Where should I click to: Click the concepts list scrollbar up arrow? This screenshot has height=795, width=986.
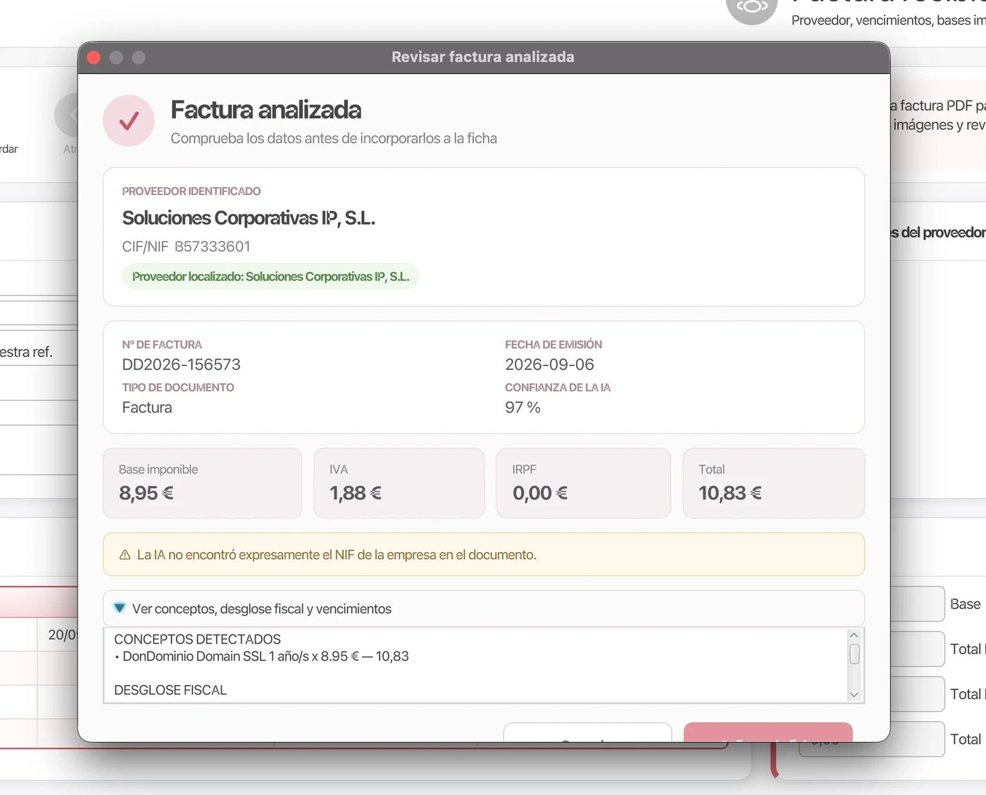pyautogui.click(x=854, y=635)
